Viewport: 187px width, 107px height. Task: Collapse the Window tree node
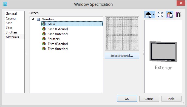(x=33, y=19)
